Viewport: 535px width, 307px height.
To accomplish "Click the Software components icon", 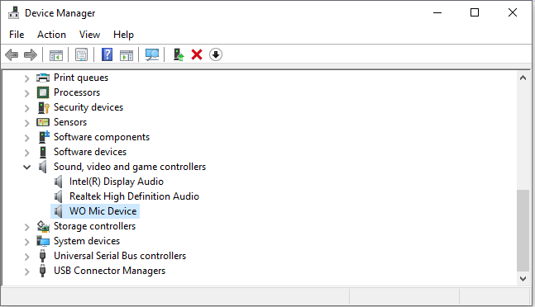I will point(43,137).
